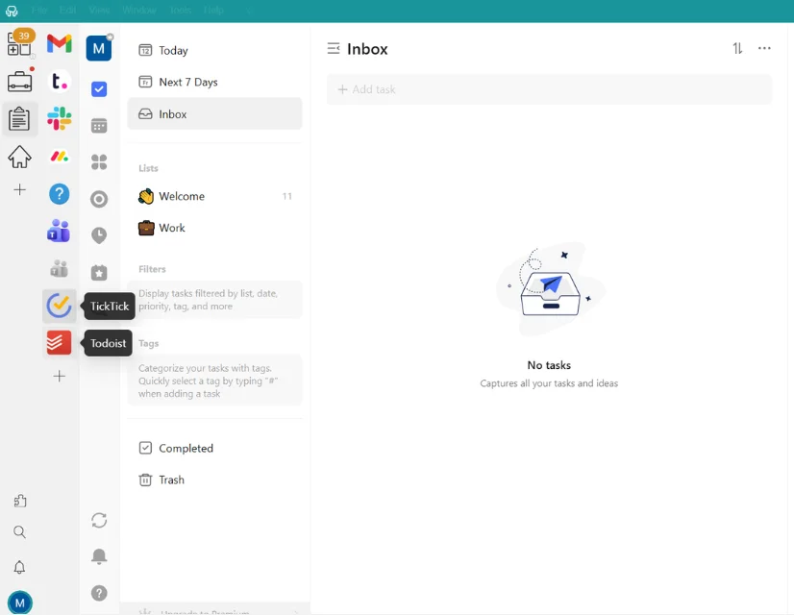Select the home workspace icon
This screenshot has width=794, height=615.
(x=20, y=157)
